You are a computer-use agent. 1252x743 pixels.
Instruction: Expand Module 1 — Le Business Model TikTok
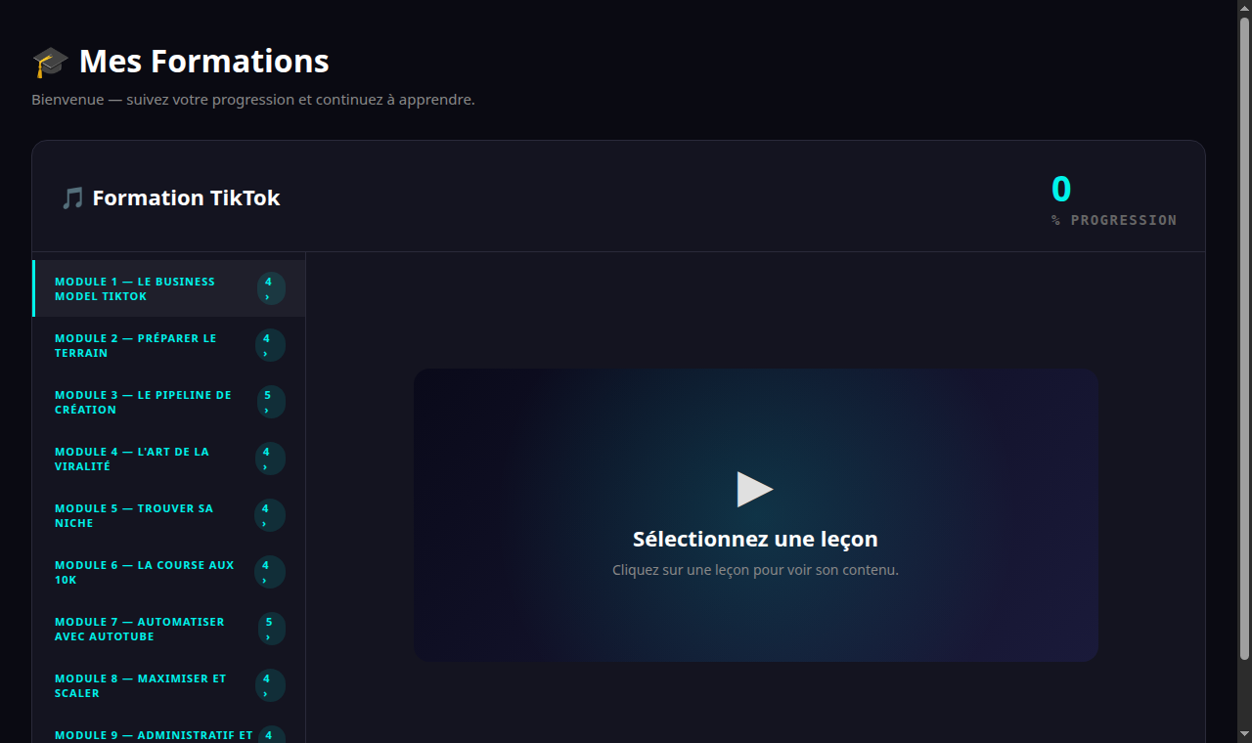click(x=169, y=288)
